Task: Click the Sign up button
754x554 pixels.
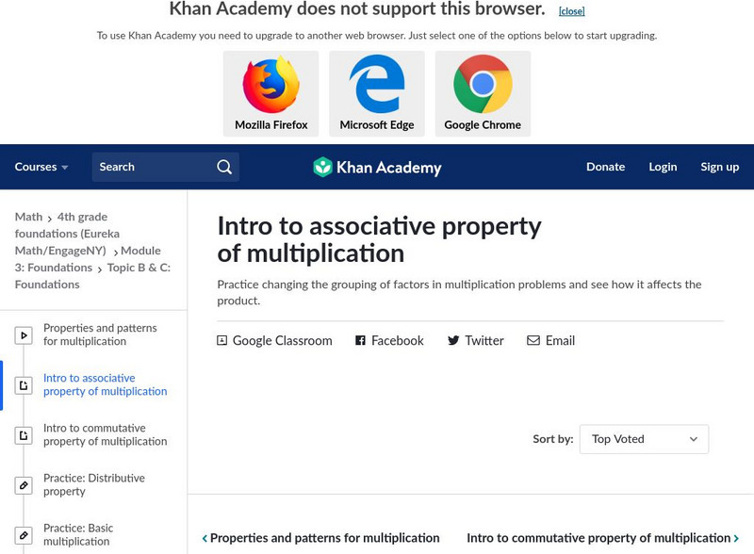Action: 719,167
